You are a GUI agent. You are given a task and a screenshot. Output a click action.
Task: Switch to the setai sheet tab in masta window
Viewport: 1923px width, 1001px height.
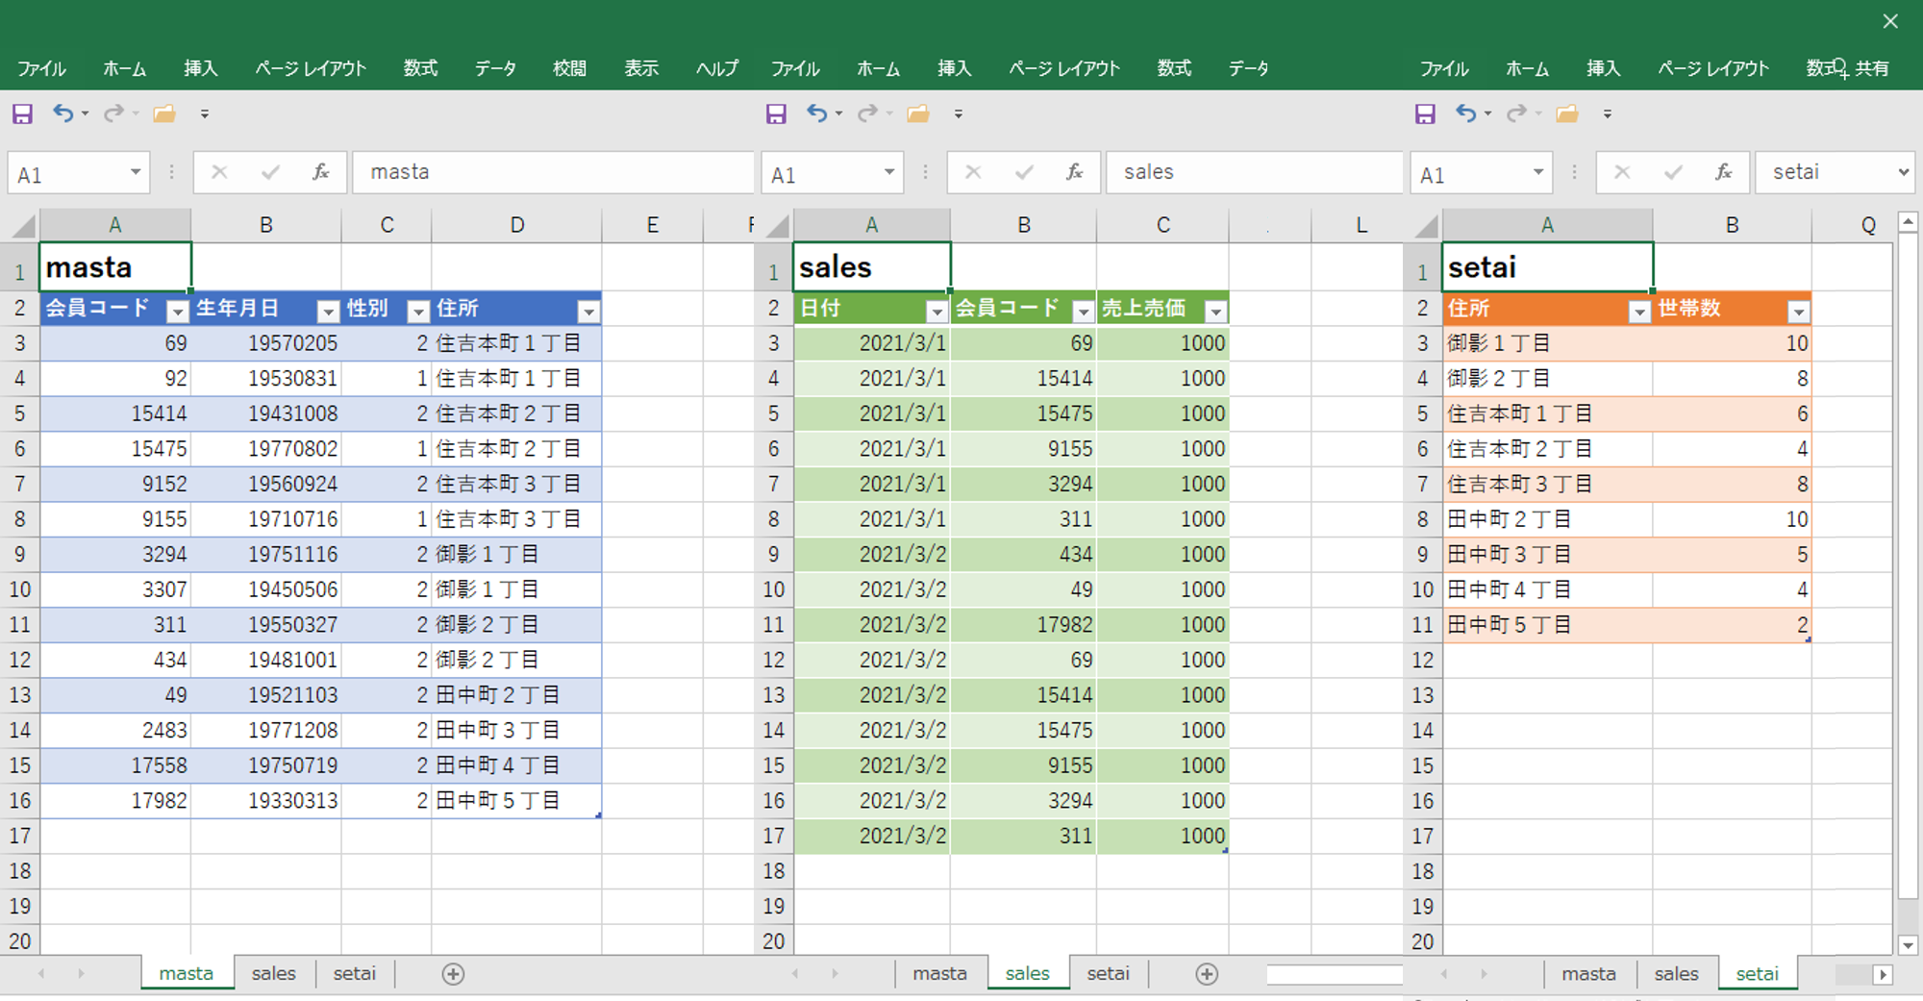point(354,974)
